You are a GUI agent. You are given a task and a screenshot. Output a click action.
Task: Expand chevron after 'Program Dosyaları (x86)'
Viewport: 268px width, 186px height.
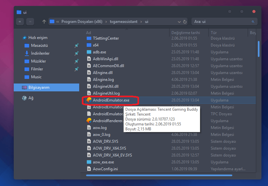click(x=106, y=22)
